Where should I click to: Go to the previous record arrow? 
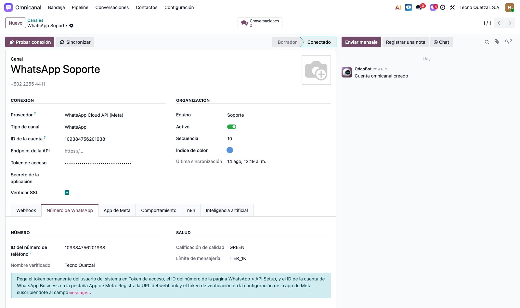pos(499,23)
